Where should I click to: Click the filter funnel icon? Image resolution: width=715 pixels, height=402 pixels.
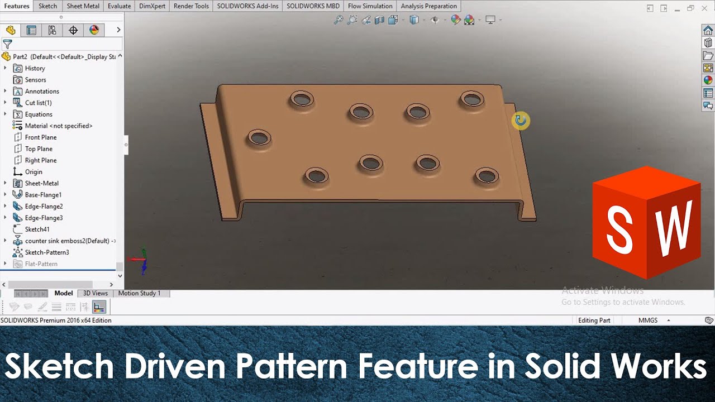7,44
